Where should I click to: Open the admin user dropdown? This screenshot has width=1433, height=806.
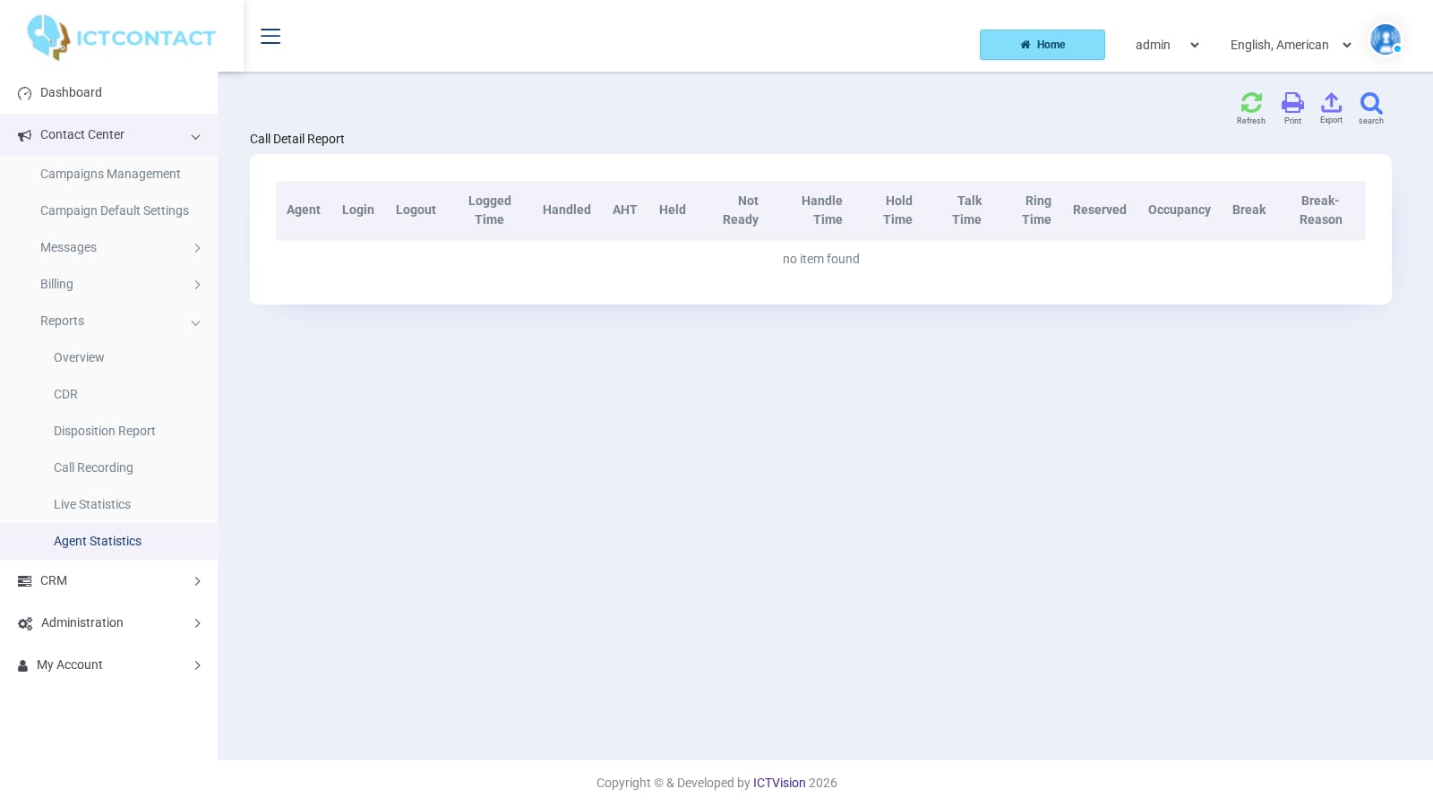(x=1167, y=45)
